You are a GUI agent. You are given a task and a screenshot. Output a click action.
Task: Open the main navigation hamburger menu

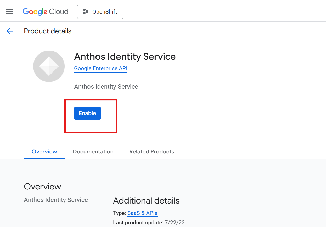[x=10, y=12]
